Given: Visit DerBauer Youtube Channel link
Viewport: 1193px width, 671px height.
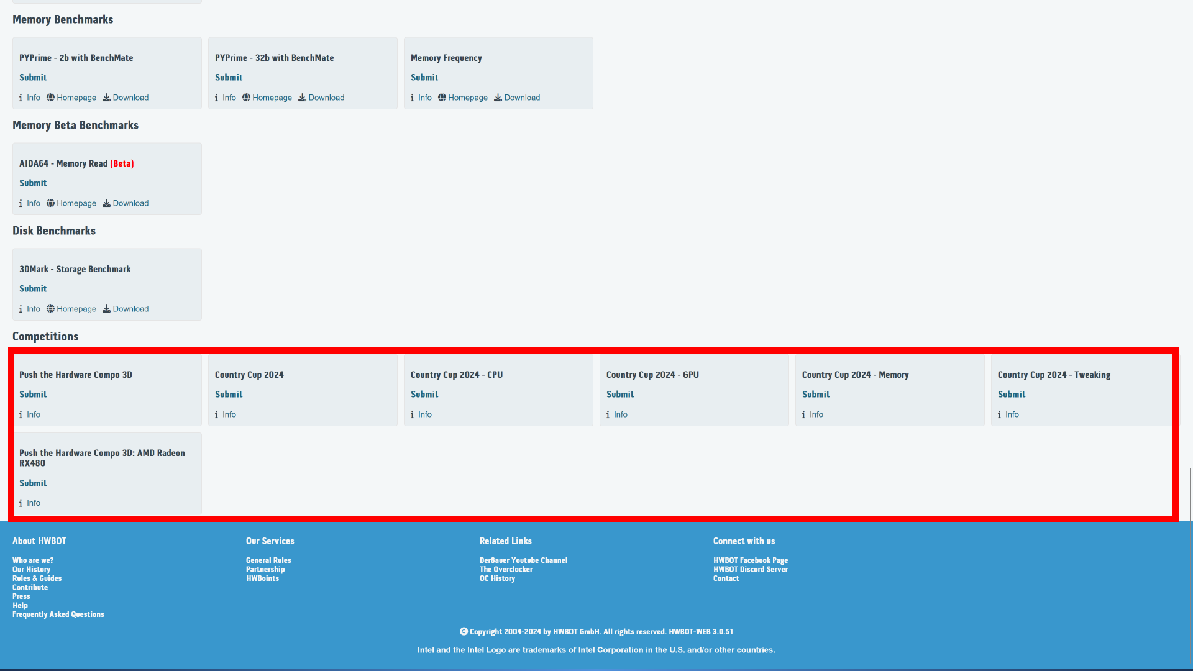Looking at the screenshot, I should (x=523, y=560).
